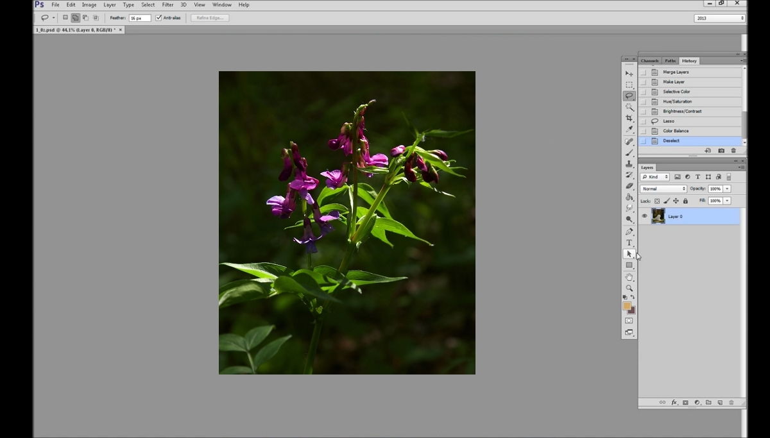Viewport: 770px width, 438px height.
Task: Click the Feather input field
Action: (x=139, y=18)
